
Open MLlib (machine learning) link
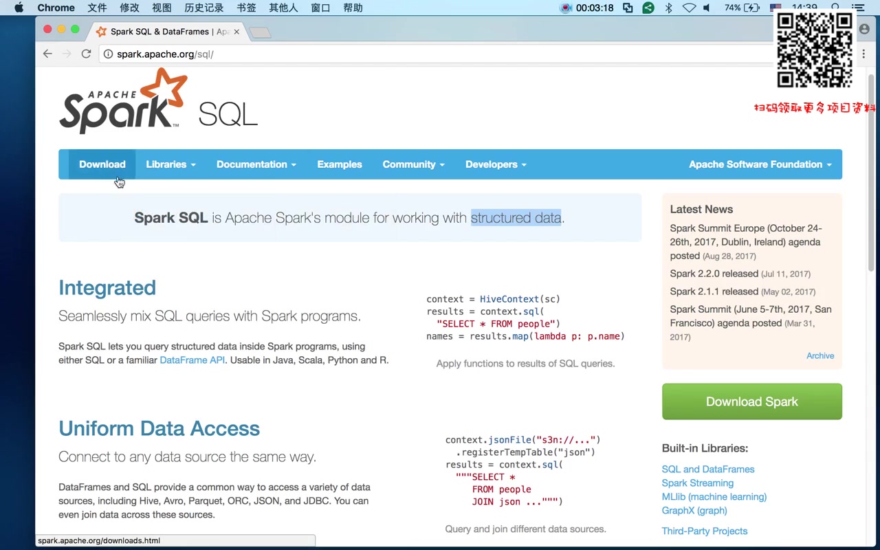point(714,496)
